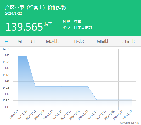141x125 pixels.
Task: Click the title 产区苹果（红富士）价格指数
Action: pyautogui.click(x=36, y=8)
